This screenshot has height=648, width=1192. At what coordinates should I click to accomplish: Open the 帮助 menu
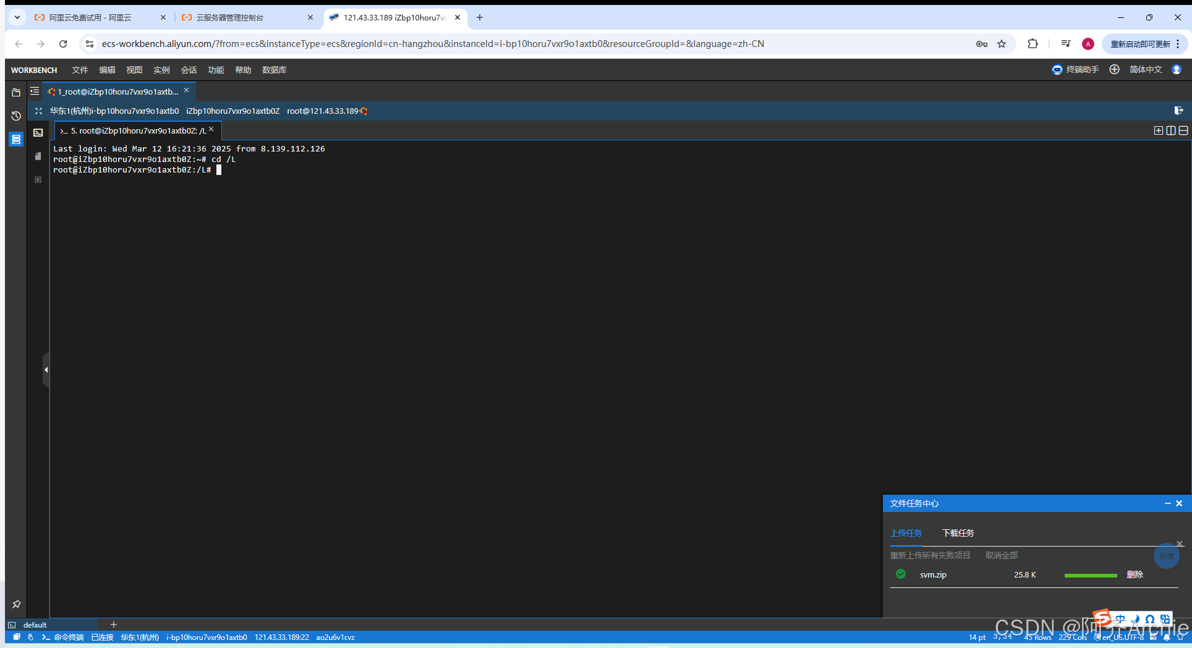click(243, 70)
